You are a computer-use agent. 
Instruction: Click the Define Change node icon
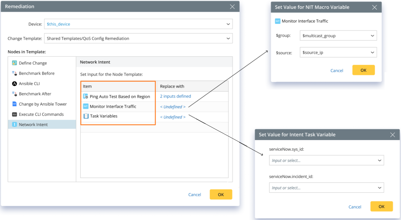(14, 63)
